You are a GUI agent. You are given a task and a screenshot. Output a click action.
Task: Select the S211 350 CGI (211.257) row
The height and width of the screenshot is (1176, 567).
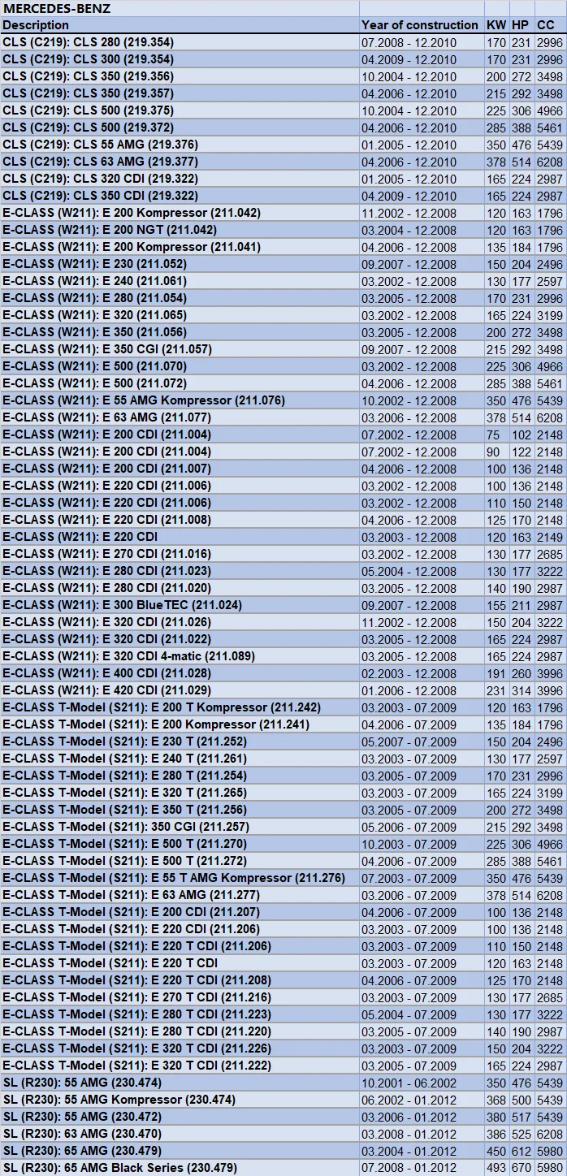pyautogui.click(x=283, y=827)
